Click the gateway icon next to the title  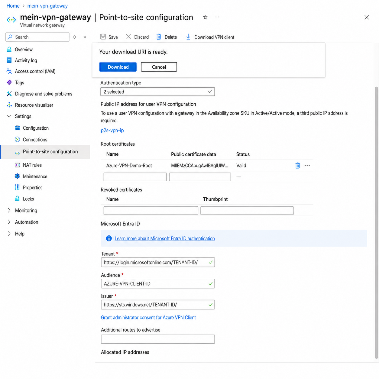(x=11, y=20)
